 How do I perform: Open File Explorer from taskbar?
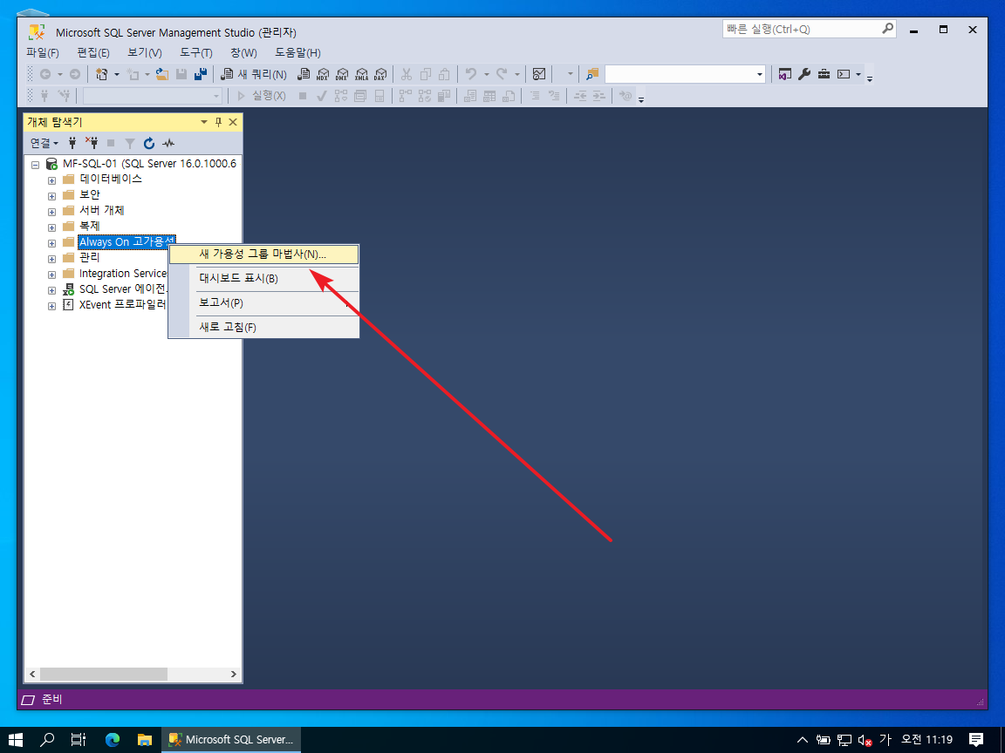coord(145,740)
